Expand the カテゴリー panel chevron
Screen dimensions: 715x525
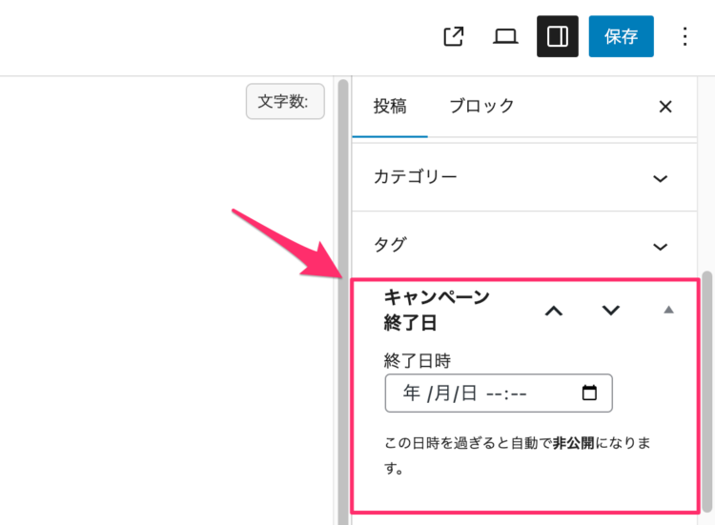point(660,178)
